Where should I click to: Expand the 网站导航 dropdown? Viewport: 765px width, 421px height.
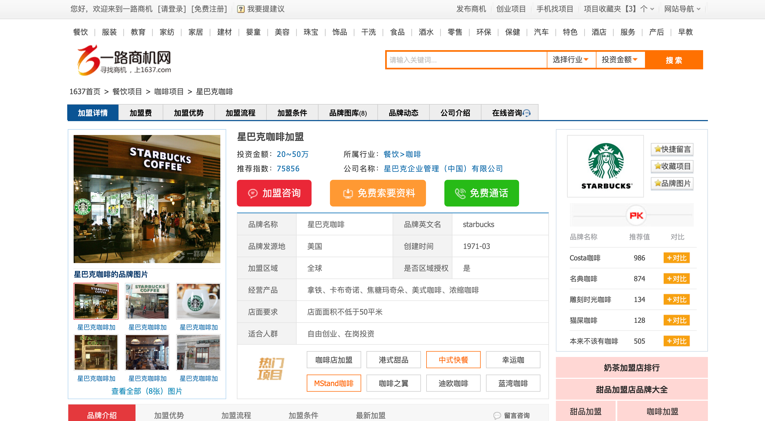click(682, 9)
